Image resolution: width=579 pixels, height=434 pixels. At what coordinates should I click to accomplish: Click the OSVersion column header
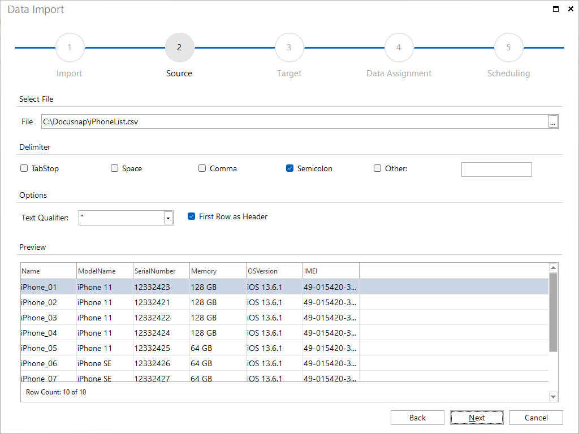click(x=274, y=271)
